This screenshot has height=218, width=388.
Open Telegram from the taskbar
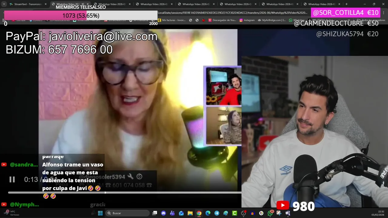217,213
